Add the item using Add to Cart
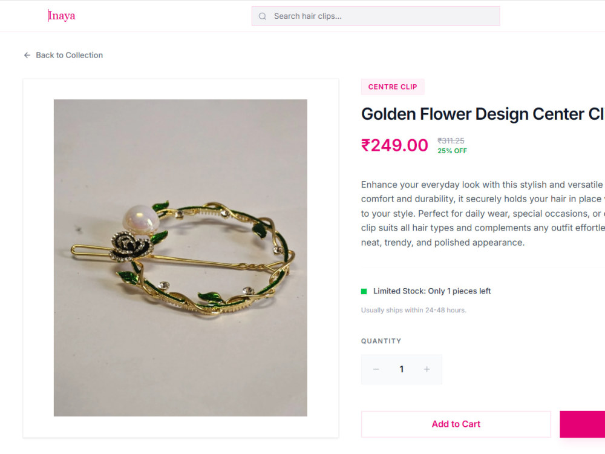Screen dimensions: 605x454 click(x=456, y=424)
